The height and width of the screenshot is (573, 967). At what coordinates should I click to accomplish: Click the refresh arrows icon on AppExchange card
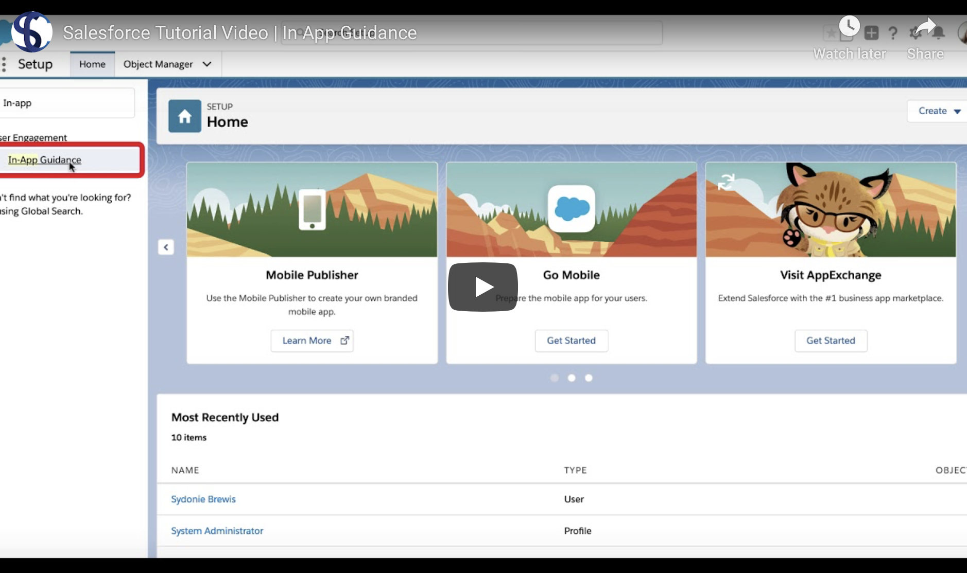pos(726,182)
